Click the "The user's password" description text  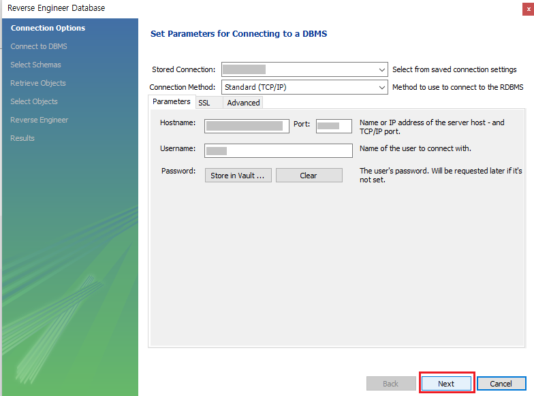coord(441,176)
